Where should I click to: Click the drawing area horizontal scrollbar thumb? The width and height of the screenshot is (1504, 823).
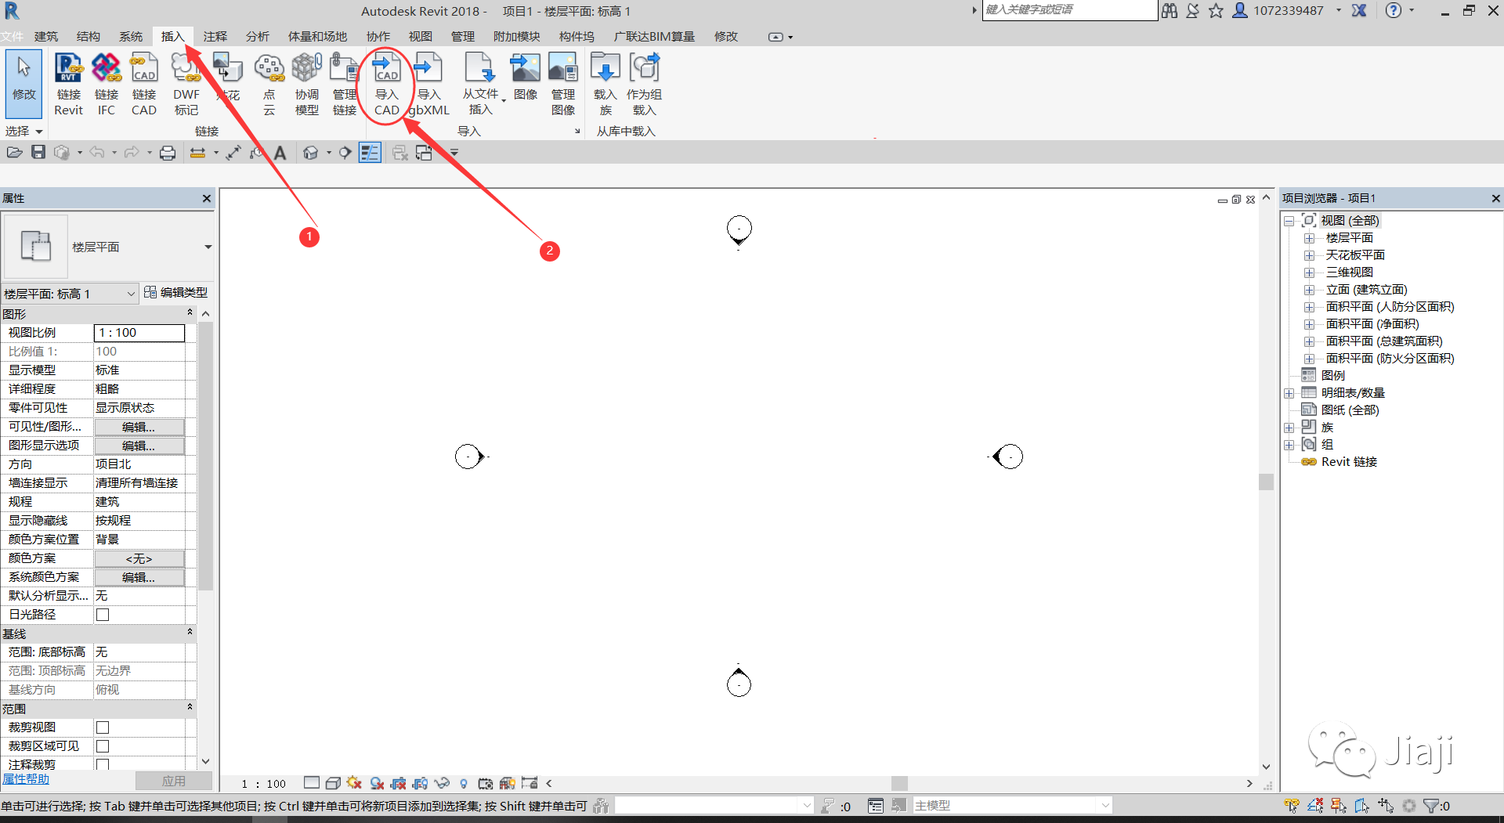pyautogui.click(x=899, y=783)
